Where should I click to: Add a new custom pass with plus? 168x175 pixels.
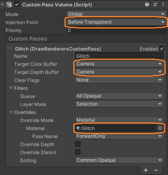[146, 170]
